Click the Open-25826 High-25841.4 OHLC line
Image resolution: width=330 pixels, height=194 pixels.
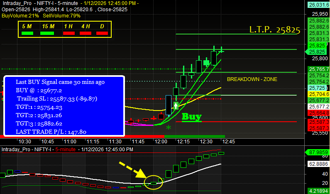pos(64,10)
